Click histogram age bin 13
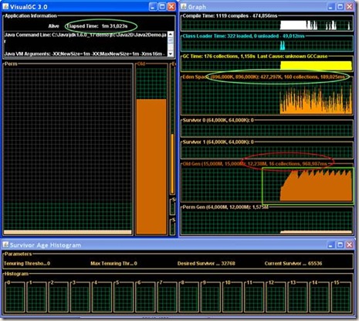The image size is (359, 321). (x=297, y=297)
